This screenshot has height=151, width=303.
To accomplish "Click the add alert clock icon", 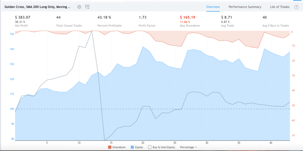I will [x=87, y=7].
